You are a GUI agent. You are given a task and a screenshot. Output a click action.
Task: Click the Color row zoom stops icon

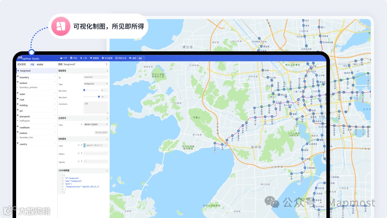click(x=82, y=145)
